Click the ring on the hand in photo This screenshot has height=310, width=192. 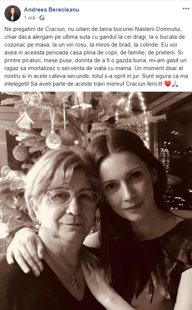click(x=90, y=265)
